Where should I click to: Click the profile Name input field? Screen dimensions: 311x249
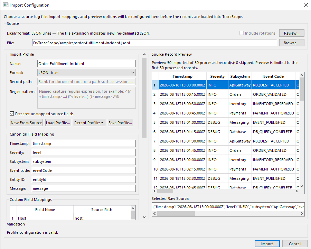point(86,64)
